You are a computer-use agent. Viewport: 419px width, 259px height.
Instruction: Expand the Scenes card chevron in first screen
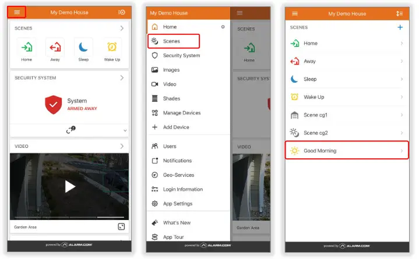pyautogui.click(x=122, y=28)
